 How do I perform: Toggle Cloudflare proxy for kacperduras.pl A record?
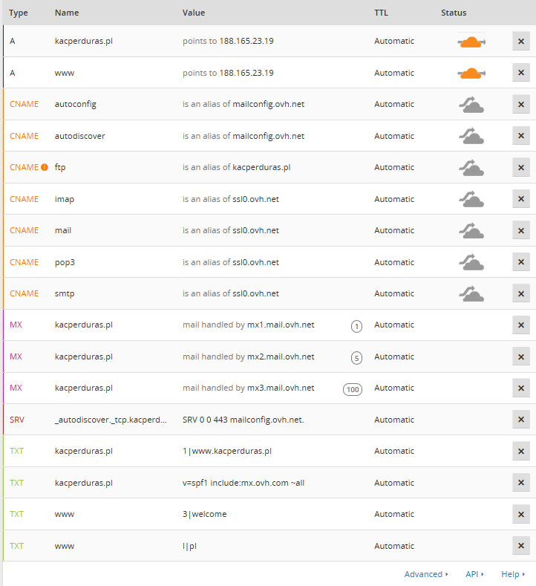point(471,42)
